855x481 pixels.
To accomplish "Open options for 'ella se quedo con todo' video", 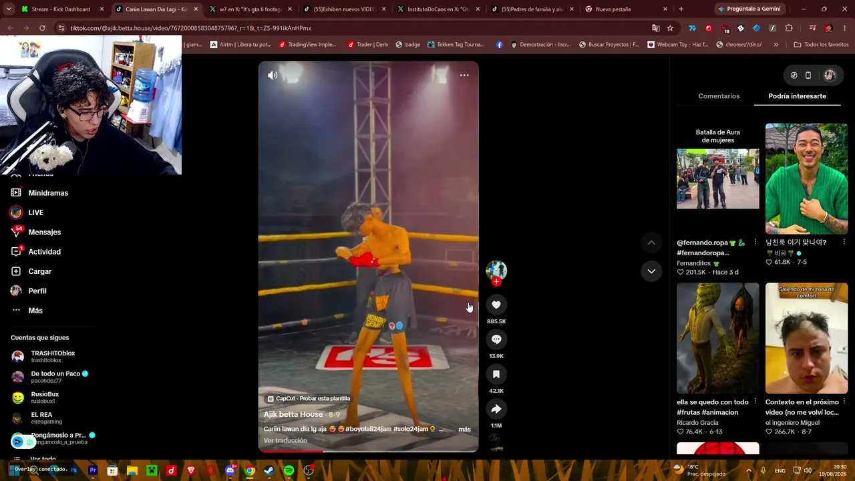I will (x=755, y=402).
